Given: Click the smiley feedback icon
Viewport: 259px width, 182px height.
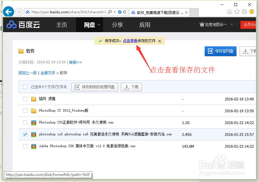Looking at the screenshot, I should point(252,12).
